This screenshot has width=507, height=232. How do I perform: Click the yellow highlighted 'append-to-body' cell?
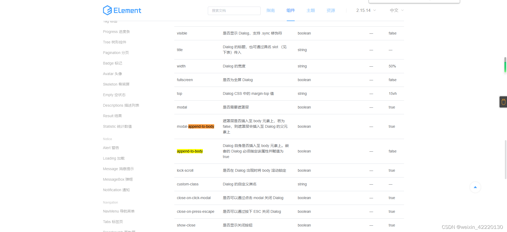point(190,151)
